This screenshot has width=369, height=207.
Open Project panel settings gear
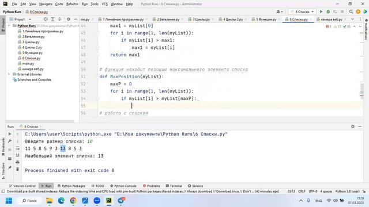tap(69, 19)
